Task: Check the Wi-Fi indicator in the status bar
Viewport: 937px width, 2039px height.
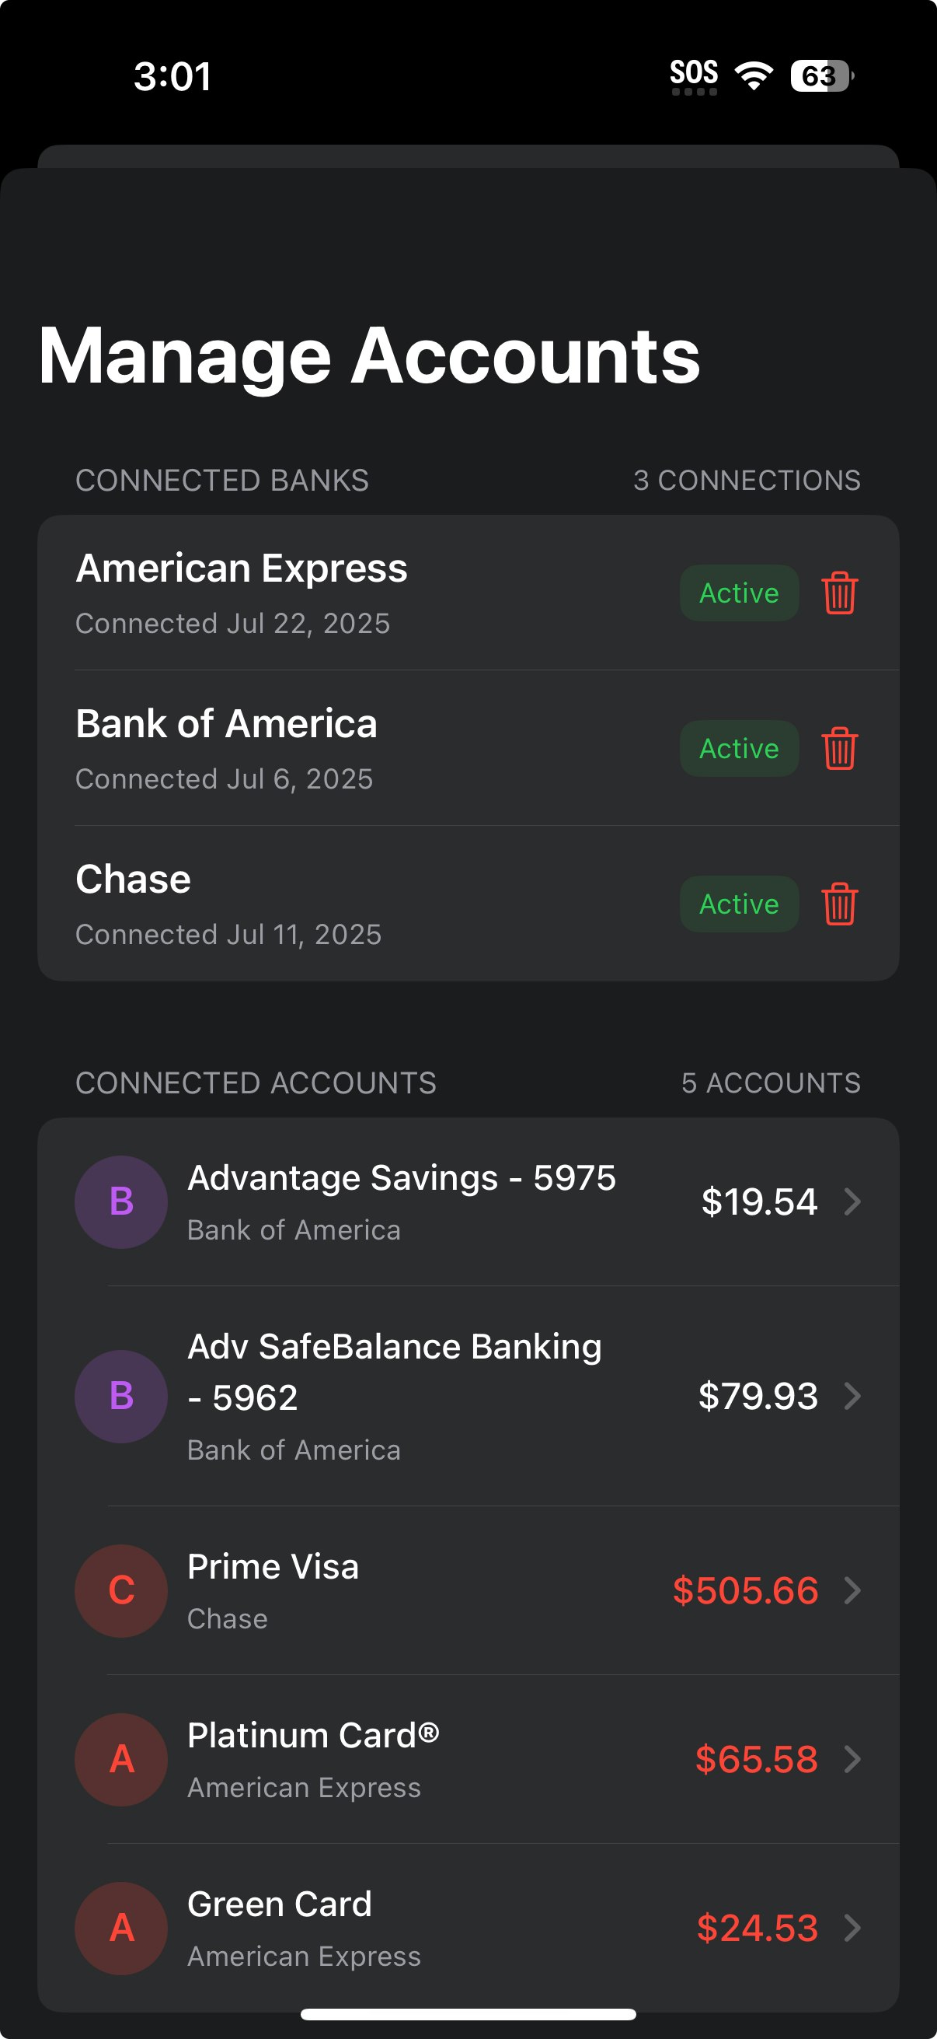Action: 754,75
